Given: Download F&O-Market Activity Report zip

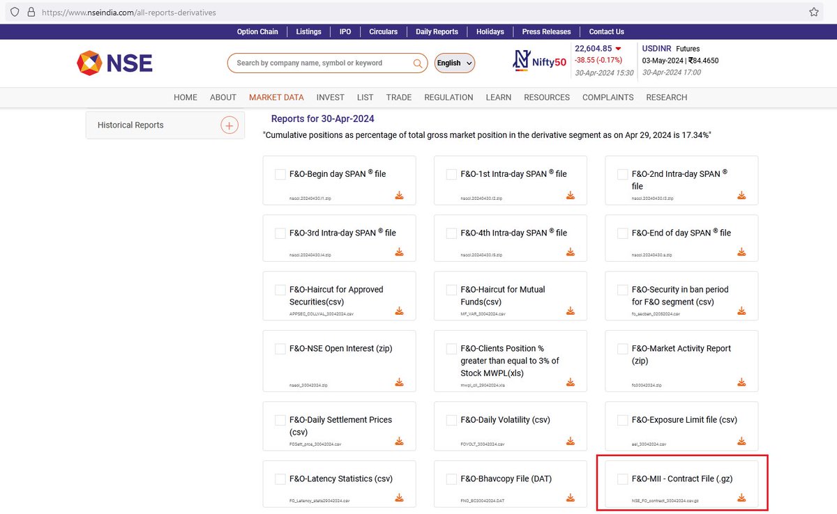Looking at the screenshot, I should pos(741,382).
